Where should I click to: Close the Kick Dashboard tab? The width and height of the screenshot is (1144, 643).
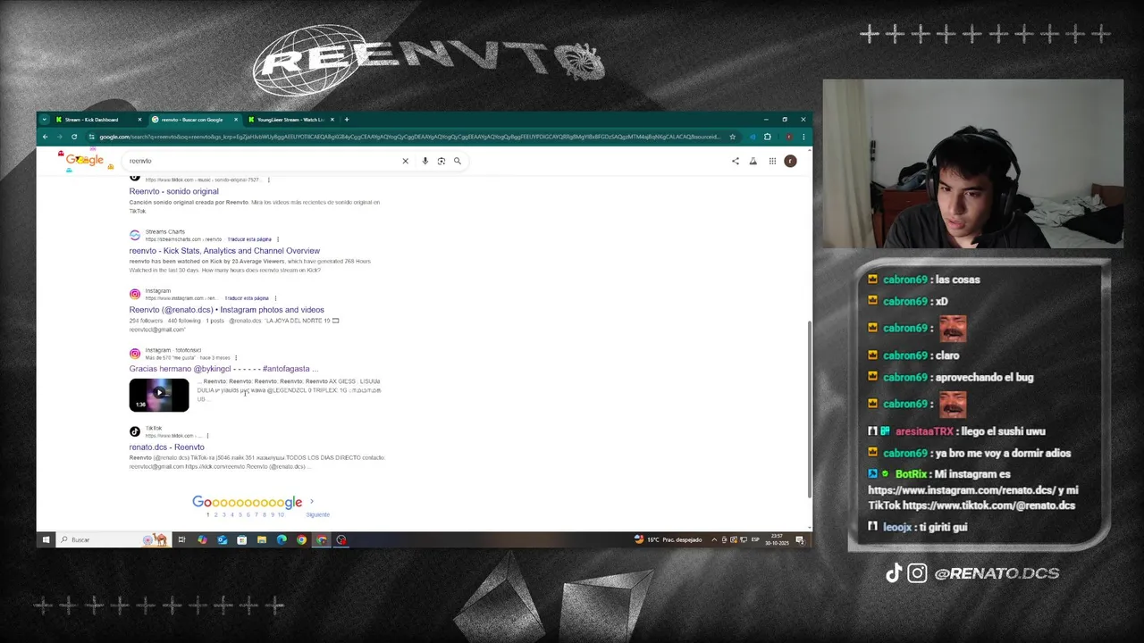139,120
